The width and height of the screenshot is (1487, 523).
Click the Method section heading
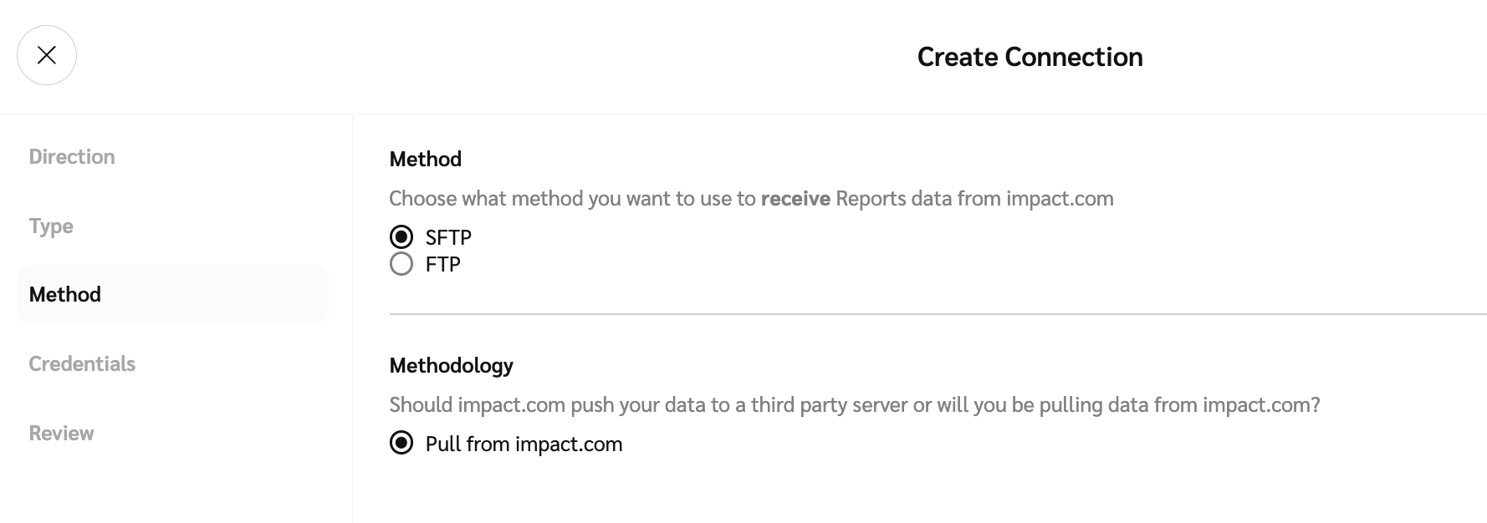425,160
